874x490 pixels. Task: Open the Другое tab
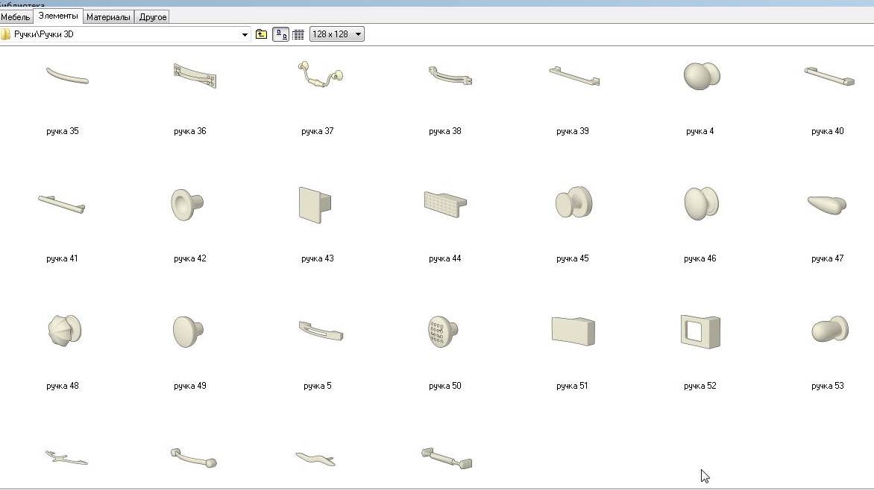coord(153,16)
